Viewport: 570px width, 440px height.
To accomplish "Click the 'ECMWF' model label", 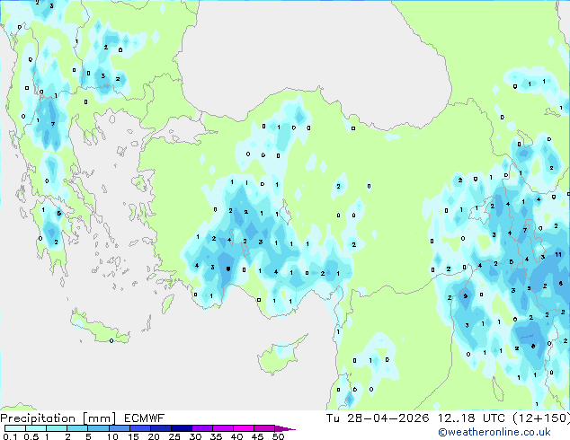I will pyautogui.click(x=145, y=418).
